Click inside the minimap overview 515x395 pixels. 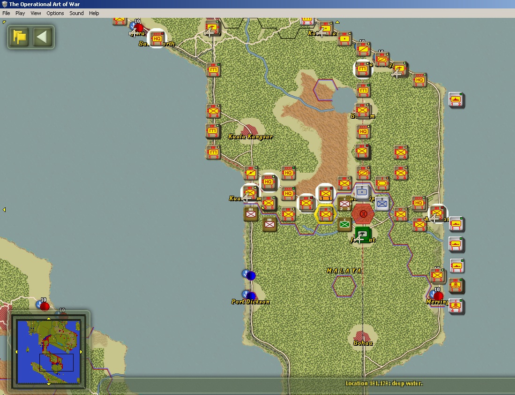[x=49, y=351]
